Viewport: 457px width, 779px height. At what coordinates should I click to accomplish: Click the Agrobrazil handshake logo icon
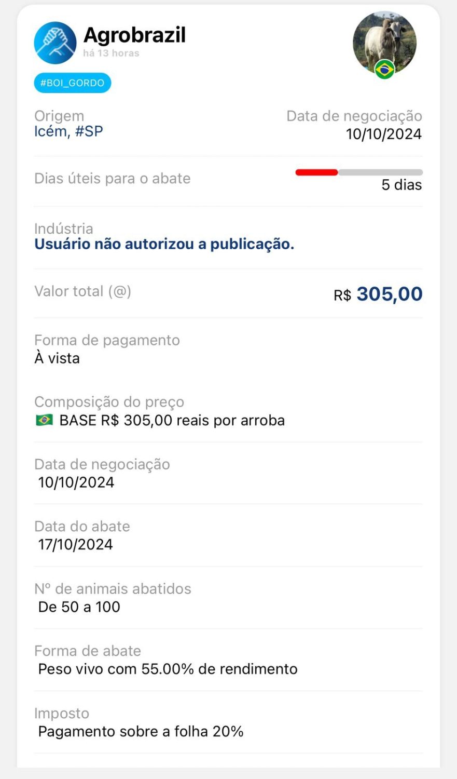pyautogui.click(x=55, y=43)
